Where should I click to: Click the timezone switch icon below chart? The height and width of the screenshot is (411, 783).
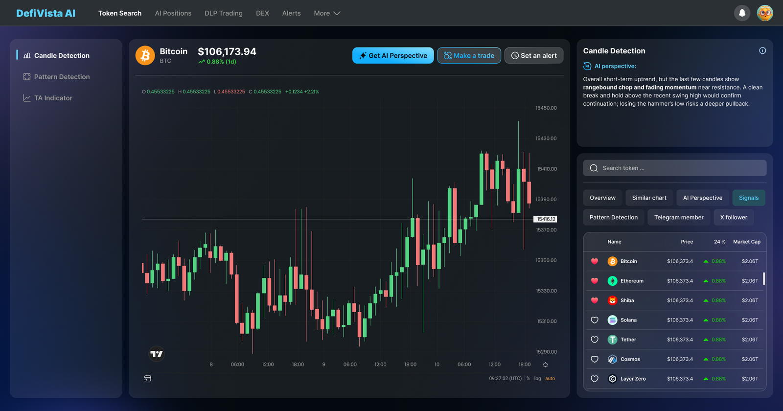point(147,378)
